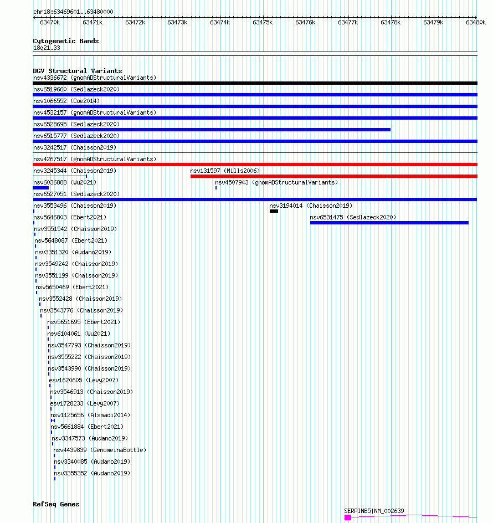Click nsv3552428 (Chaisson2019) label
Image resolution: width=493 pixels, height=523 pixels.
80,299
